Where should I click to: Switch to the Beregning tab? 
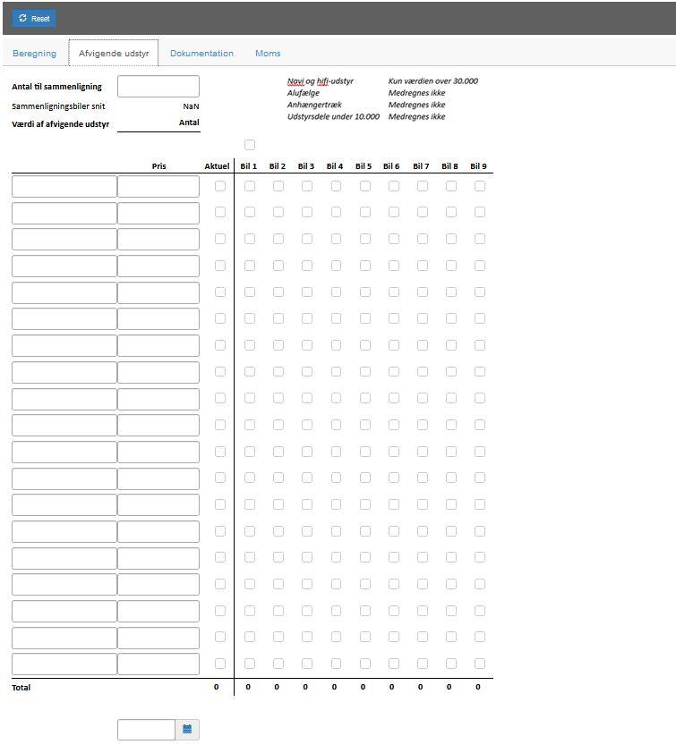click(34, 54)
